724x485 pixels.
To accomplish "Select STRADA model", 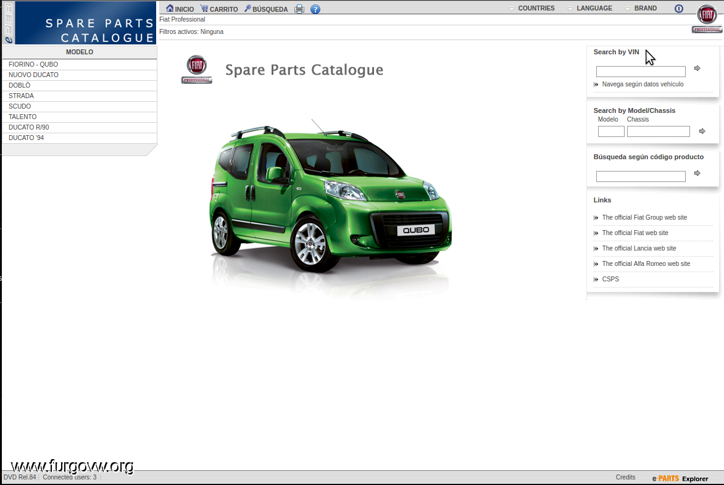I will click(80, 96).
